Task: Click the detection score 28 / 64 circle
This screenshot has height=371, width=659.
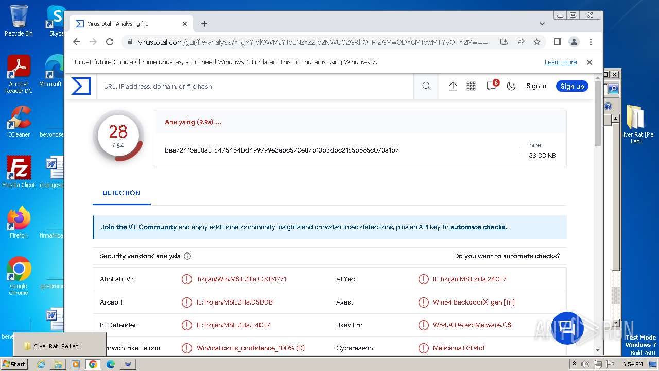Action: 118,136
